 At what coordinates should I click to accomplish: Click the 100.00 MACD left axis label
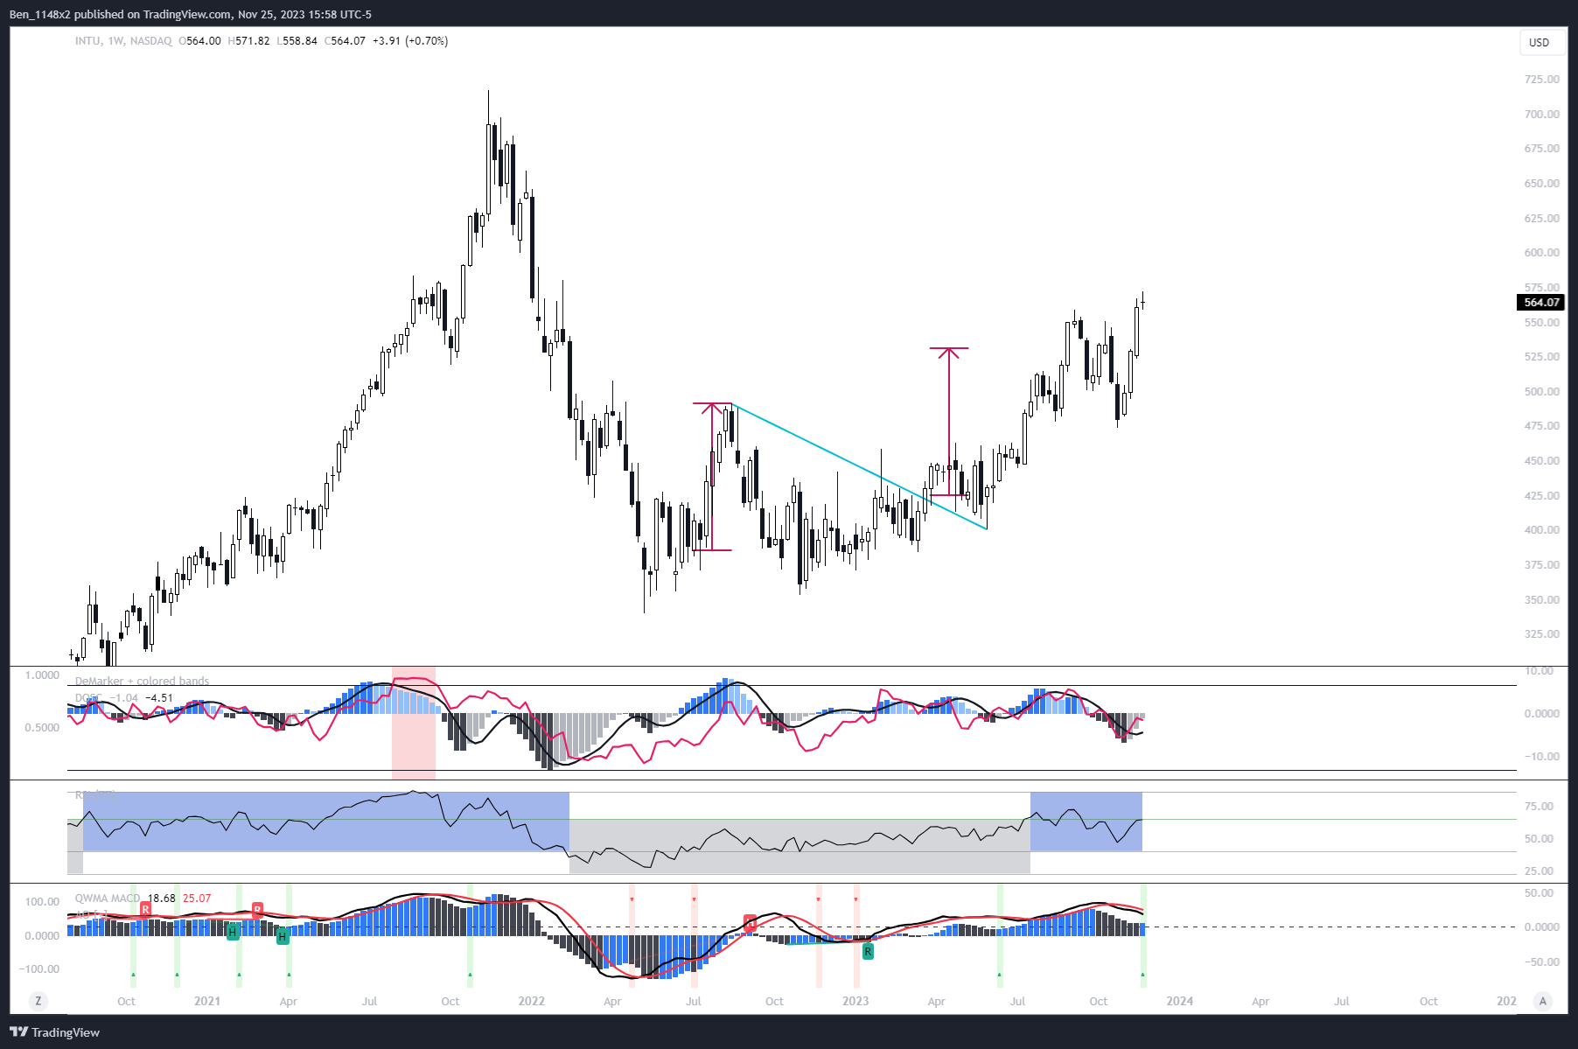coord(42,902)
